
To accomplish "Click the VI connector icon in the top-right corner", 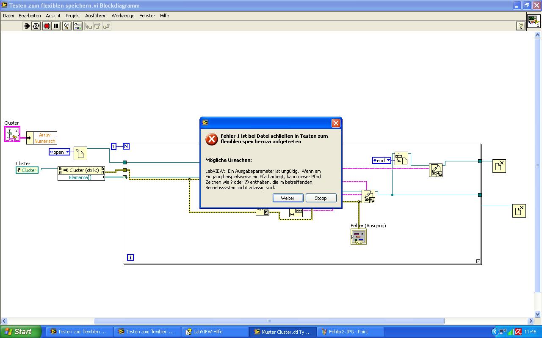I will [534, 21].
